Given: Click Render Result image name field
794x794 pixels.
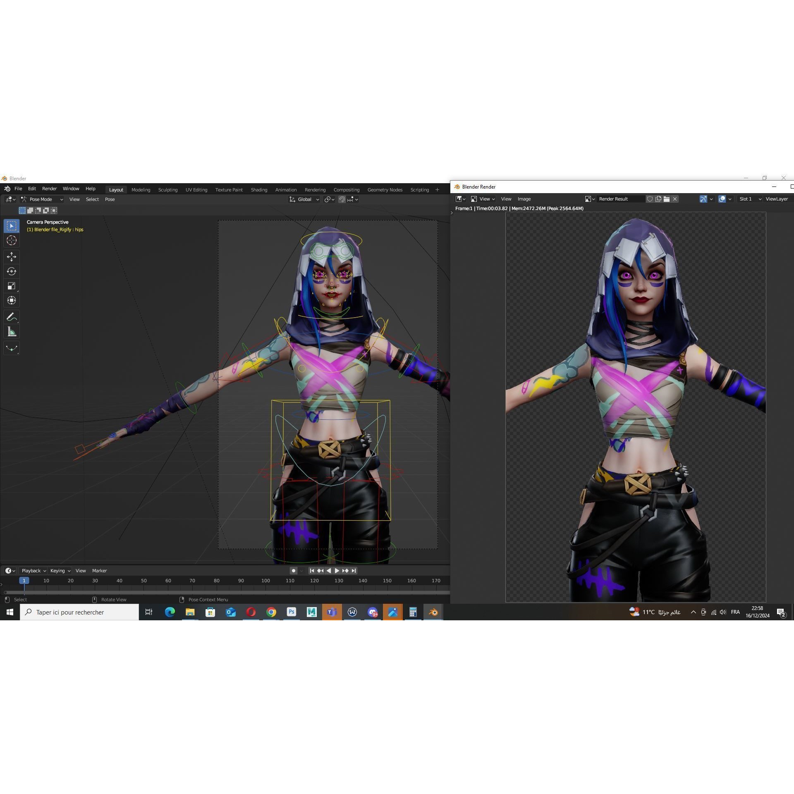Looking at the screenshot, I should point(621,199).
